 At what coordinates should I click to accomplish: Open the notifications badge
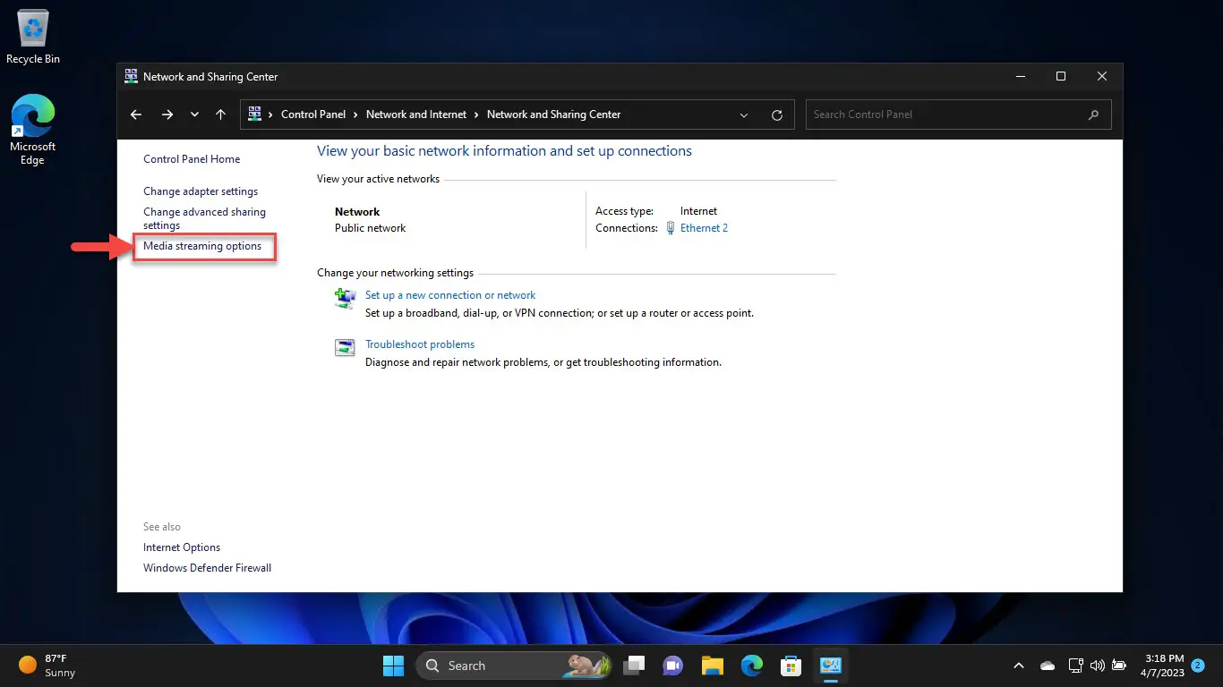[1197, 666]
